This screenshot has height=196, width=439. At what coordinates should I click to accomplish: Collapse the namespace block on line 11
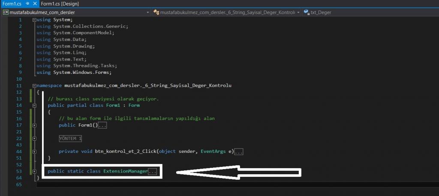(x=34, y=85)
